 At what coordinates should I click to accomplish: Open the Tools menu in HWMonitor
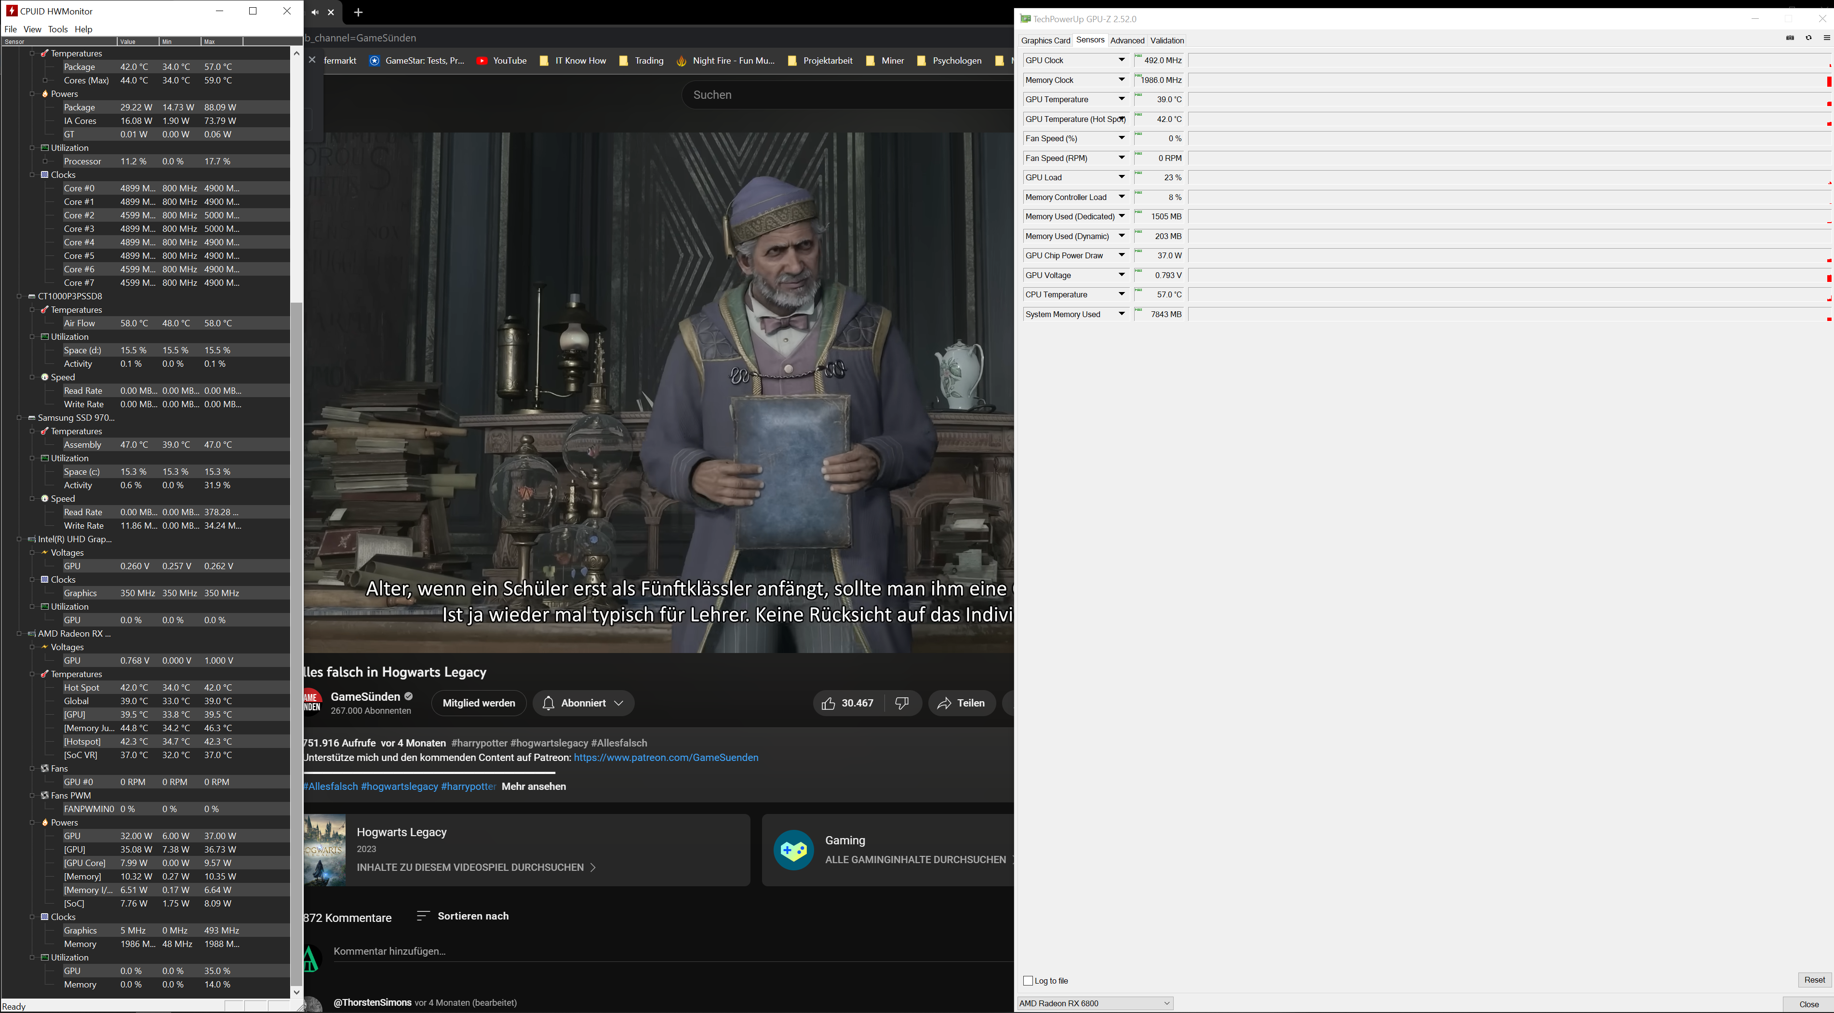[58, 29]
